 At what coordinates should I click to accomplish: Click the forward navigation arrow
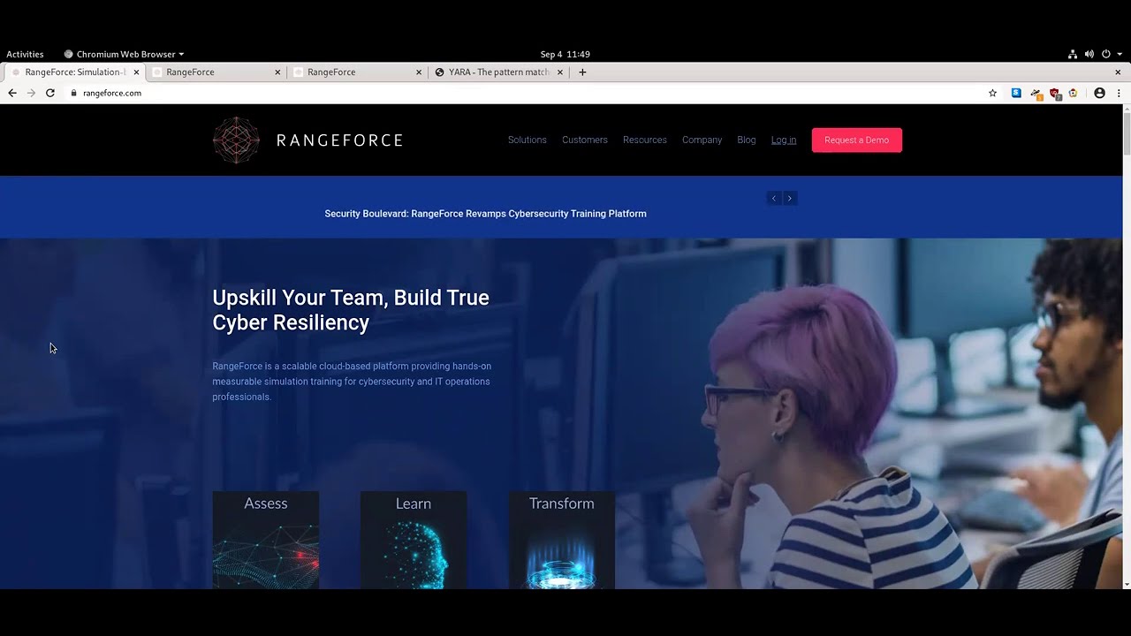pos(31,93)
